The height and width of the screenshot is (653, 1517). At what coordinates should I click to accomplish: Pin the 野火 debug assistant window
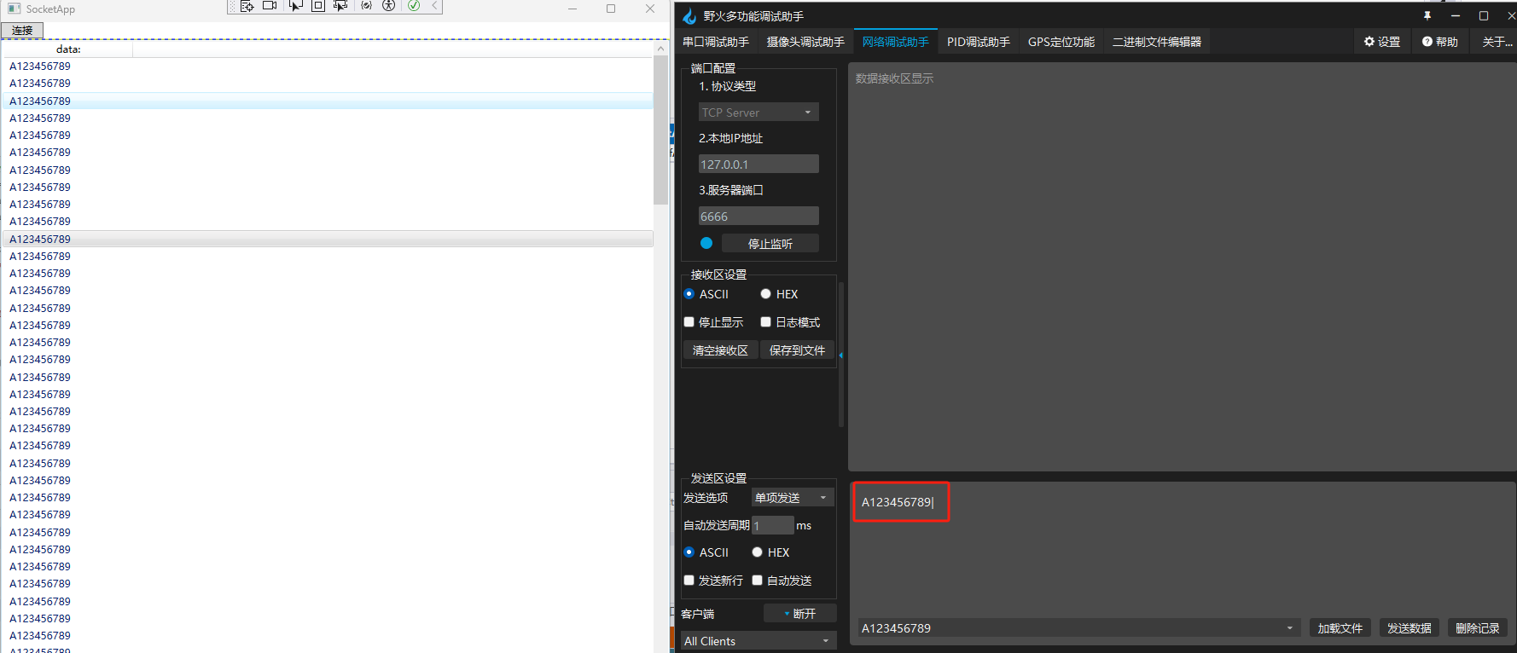tap(1427, 16)
